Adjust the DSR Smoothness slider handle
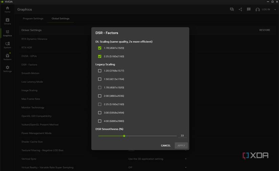Viewport: 279px width, 171px height. [124, 136]
